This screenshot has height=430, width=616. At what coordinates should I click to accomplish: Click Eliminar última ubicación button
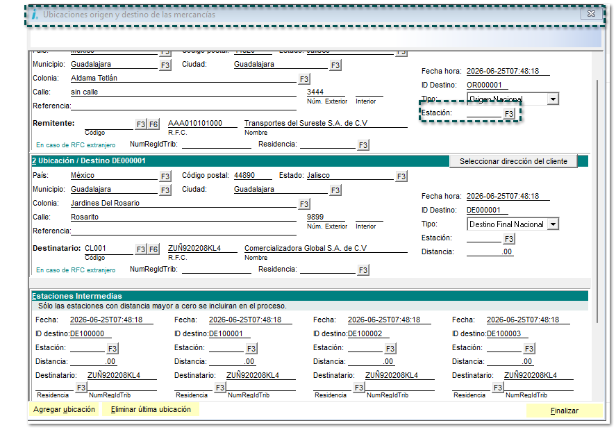(151, 410)
